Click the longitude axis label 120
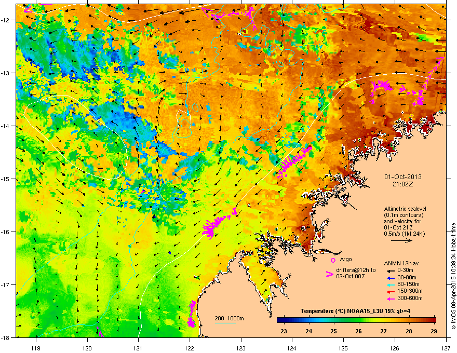 pos(87,348)
